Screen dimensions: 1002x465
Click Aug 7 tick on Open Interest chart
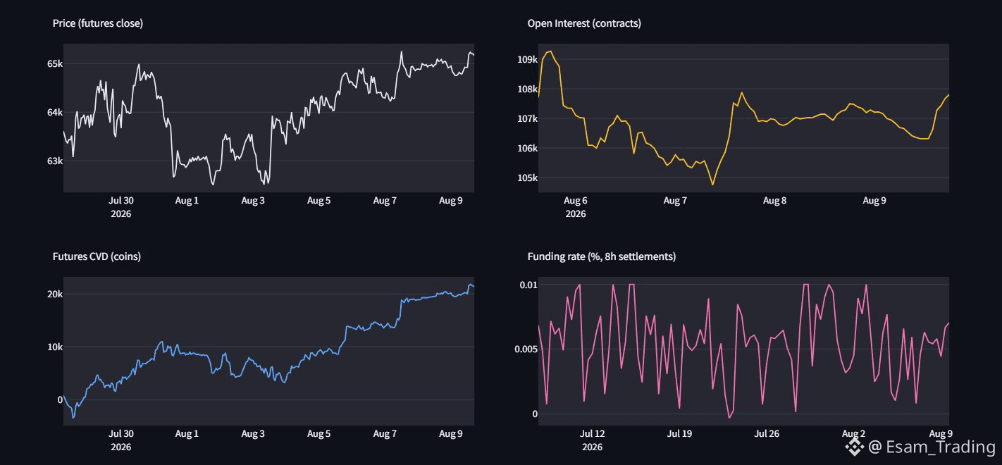click(x=675, y=201)
